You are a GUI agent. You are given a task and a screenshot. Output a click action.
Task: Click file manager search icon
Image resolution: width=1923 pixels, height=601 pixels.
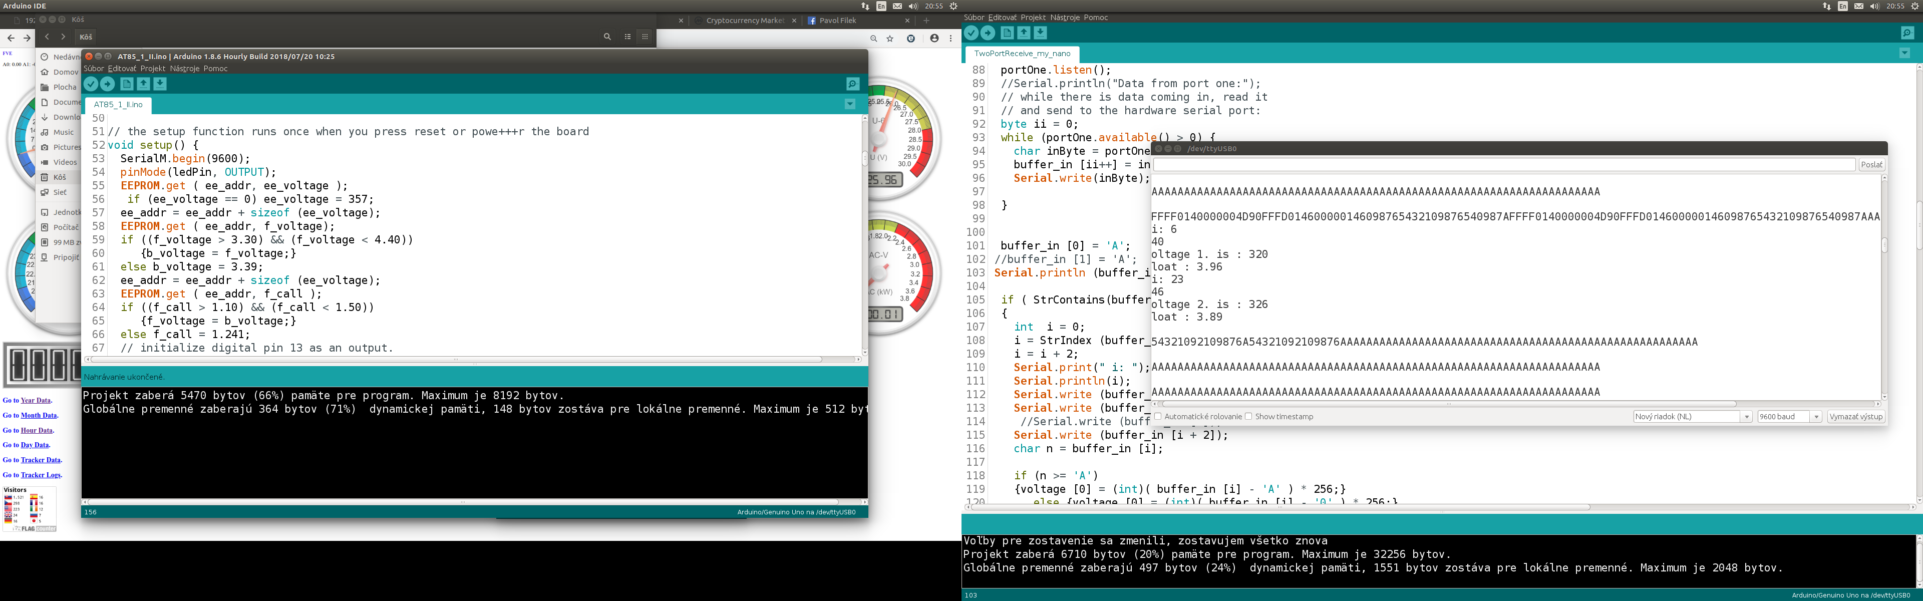[x=607, y=37]
